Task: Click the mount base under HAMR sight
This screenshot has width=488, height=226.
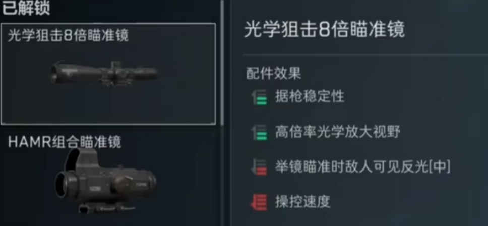Action: tap(107, 208)
